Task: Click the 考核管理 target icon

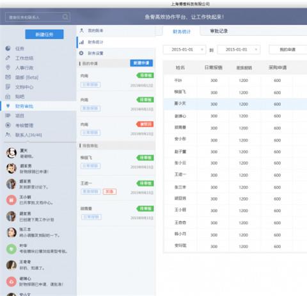Action: click(x=8, y=125)
